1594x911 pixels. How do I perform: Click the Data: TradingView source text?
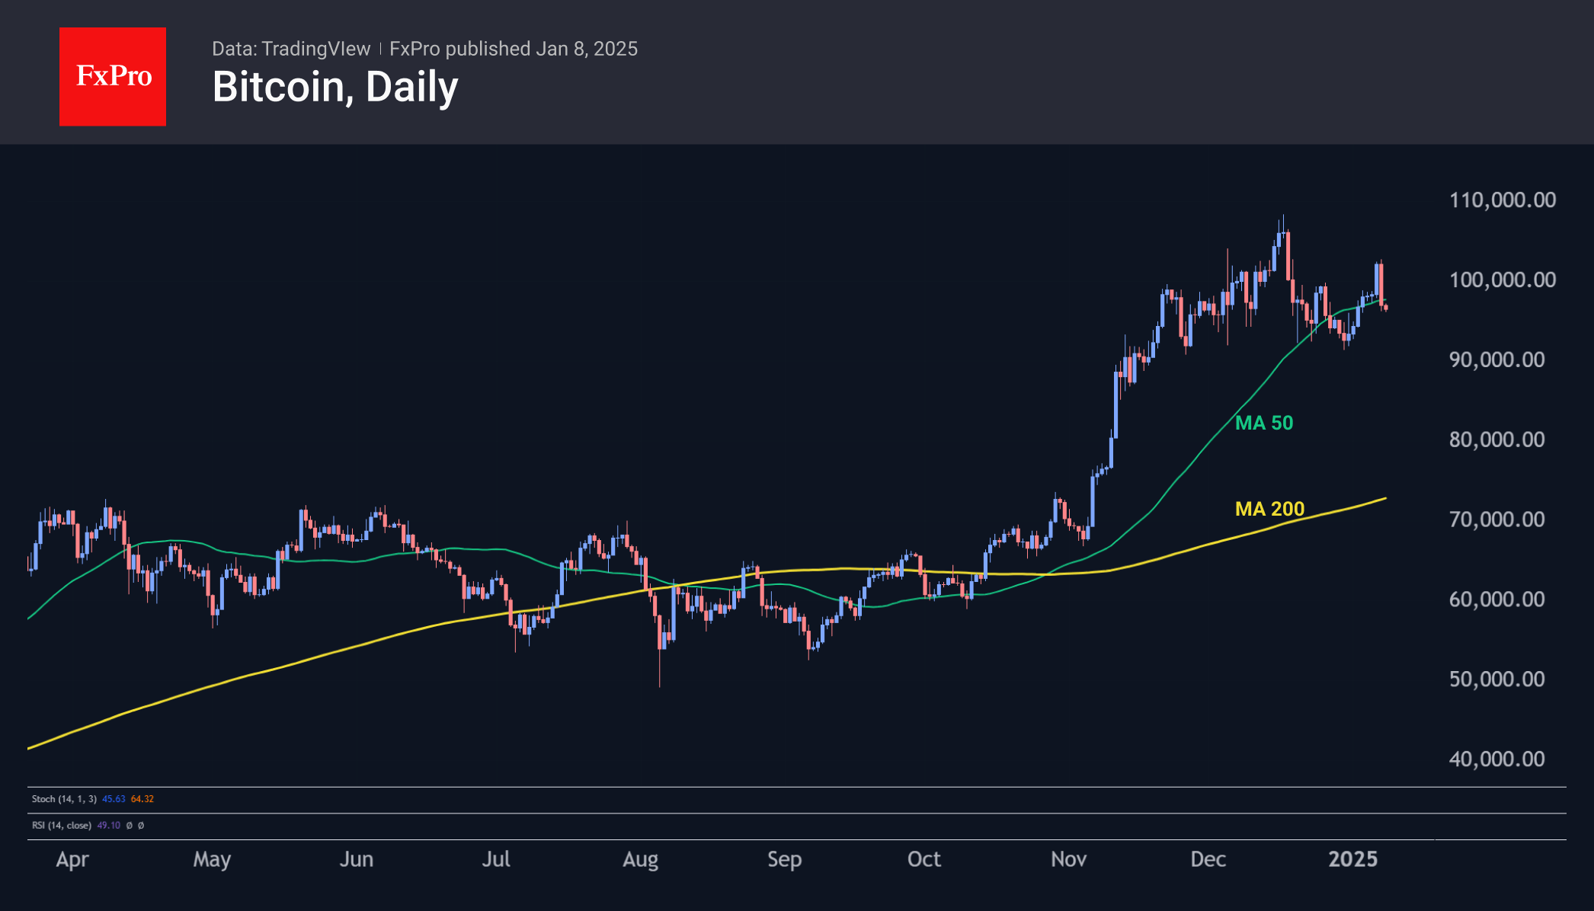290,49
